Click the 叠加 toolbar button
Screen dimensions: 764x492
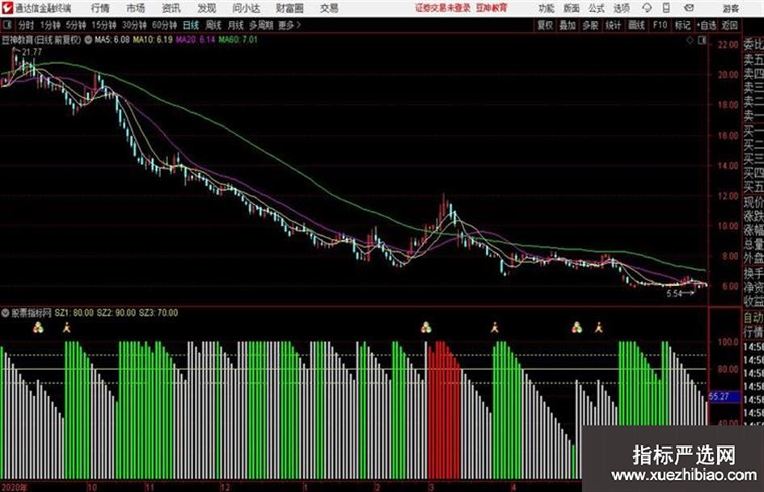[568, 25]
